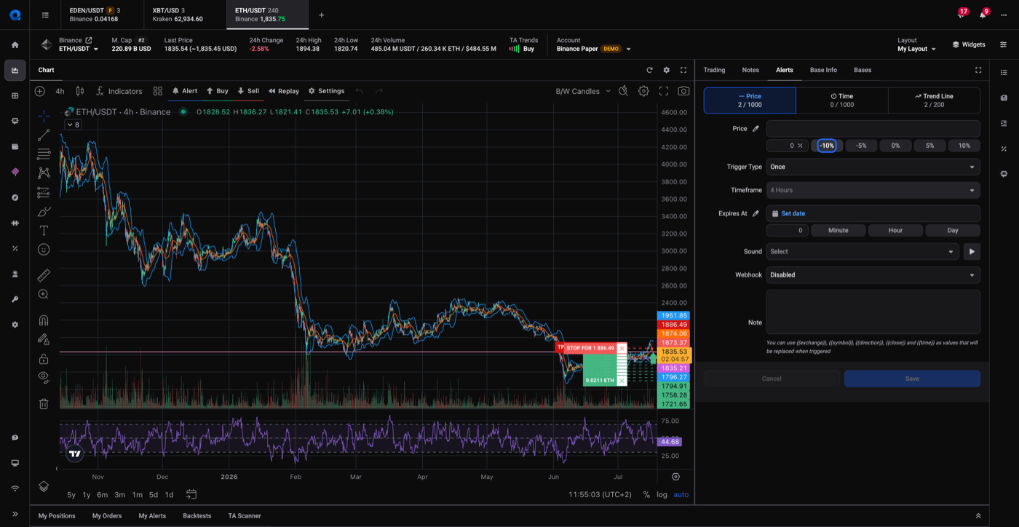Open the Chart widget gear settings
1019x527 pixels.
666,70
